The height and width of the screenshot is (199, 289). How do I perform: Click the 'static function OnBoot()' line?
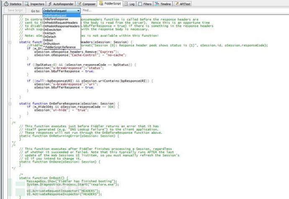point(44,178)
